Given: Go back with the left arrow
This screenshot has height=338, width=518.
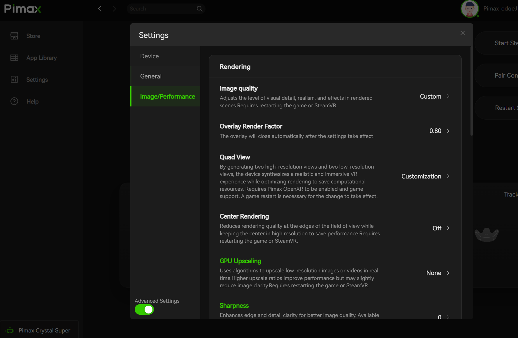Looking at the screenshot, I should [x=100, y=9].
